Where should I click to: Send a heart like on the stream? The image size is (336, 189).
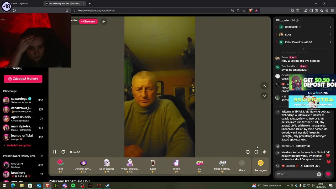coord(328,174)
